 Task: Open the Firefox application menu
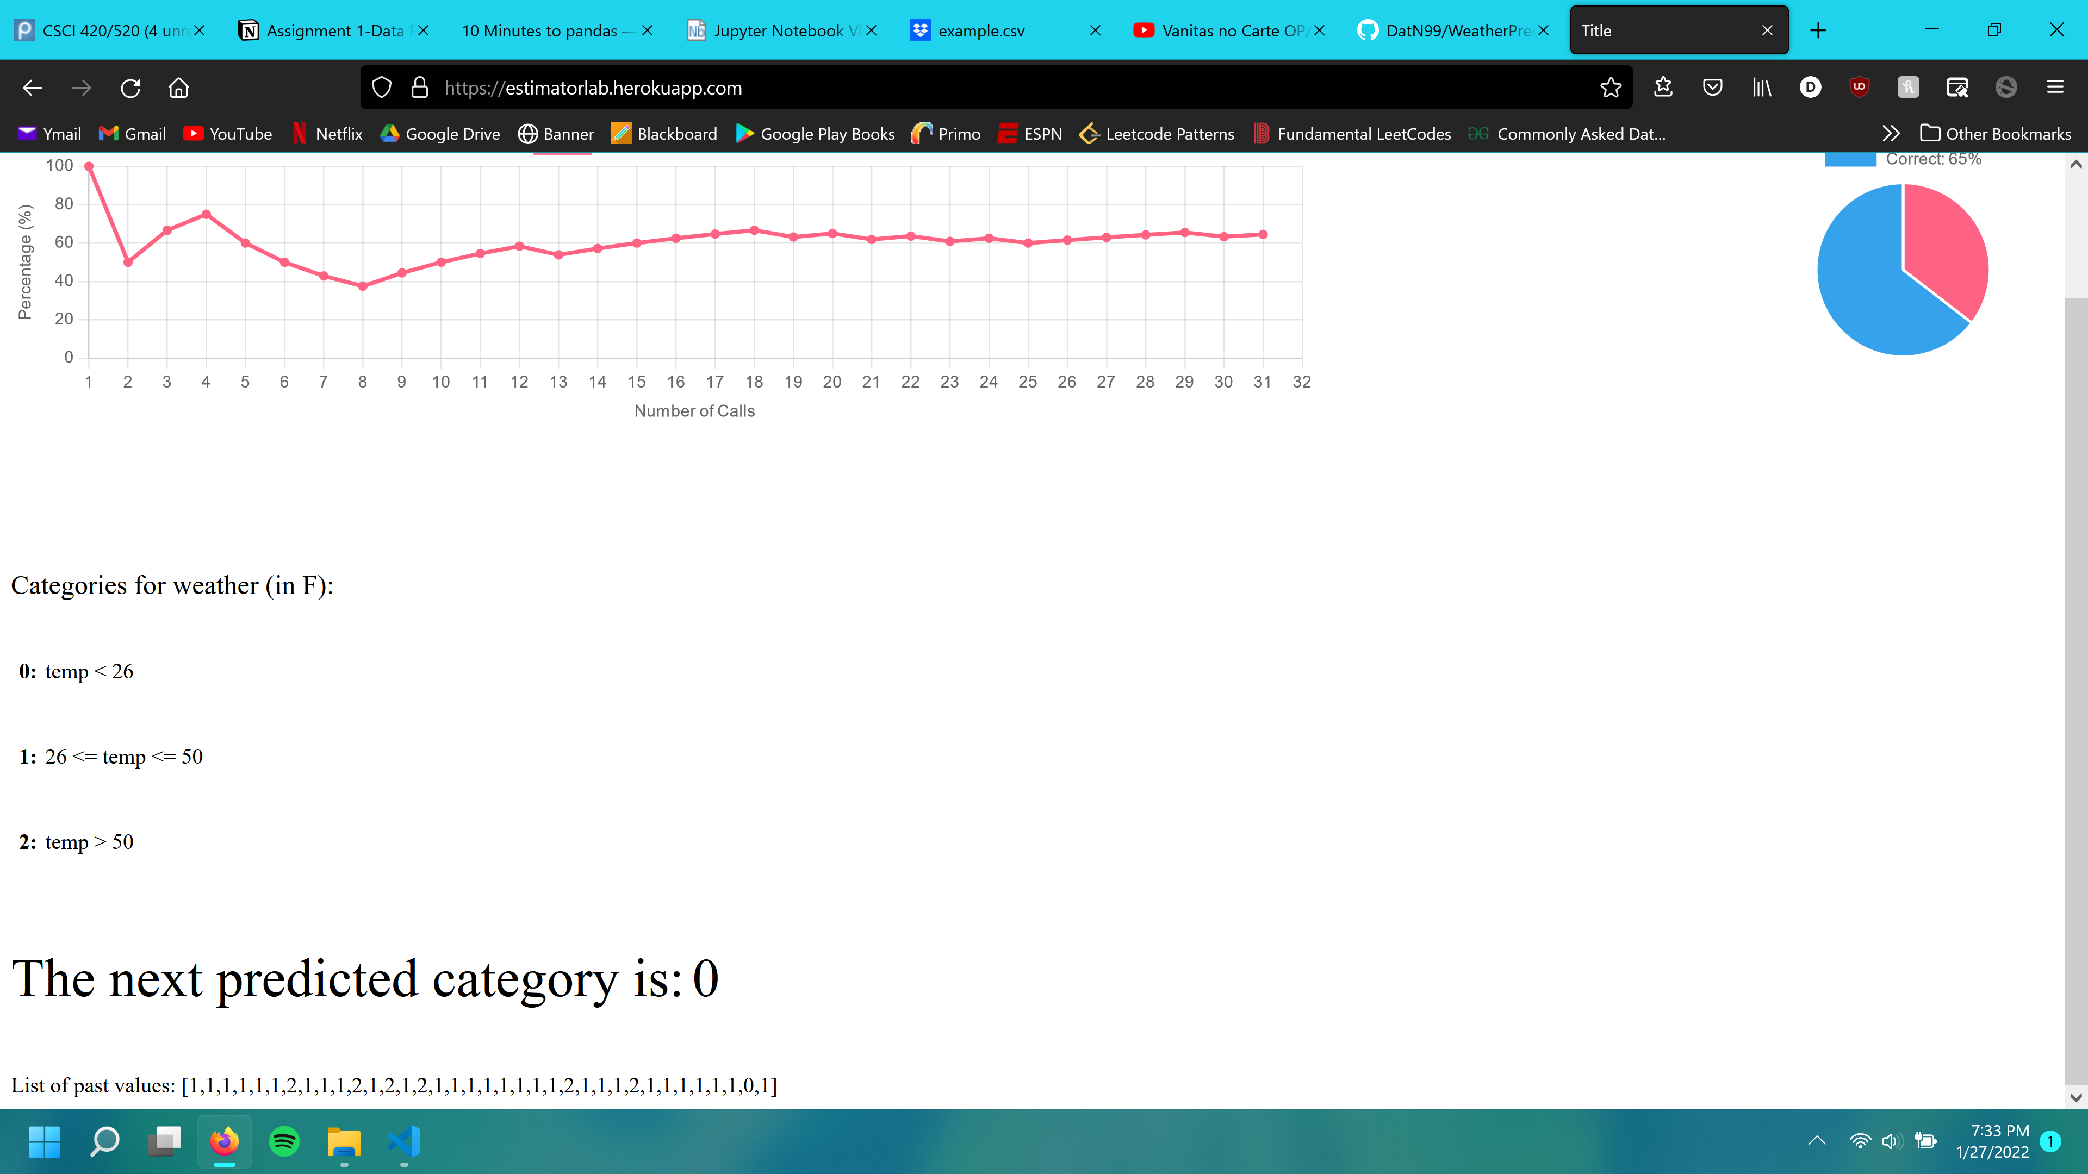click(2056, 88)
